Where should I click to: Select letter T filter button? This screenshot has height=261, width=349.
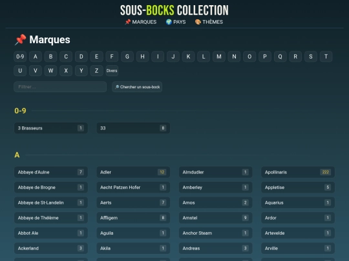pyautogui.click(x=326, y=57)
